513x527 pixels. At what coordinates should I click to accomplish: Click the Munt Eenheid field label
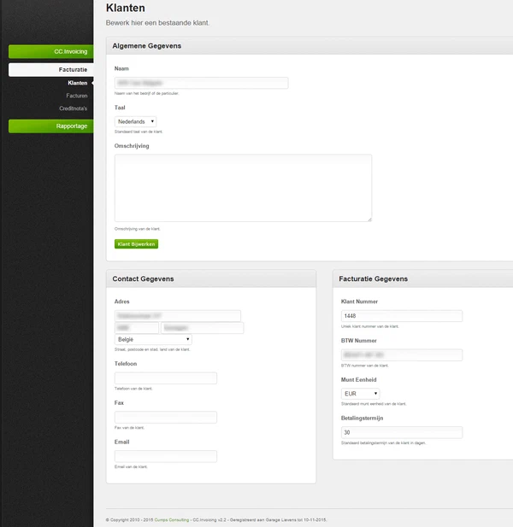point(358,380)
